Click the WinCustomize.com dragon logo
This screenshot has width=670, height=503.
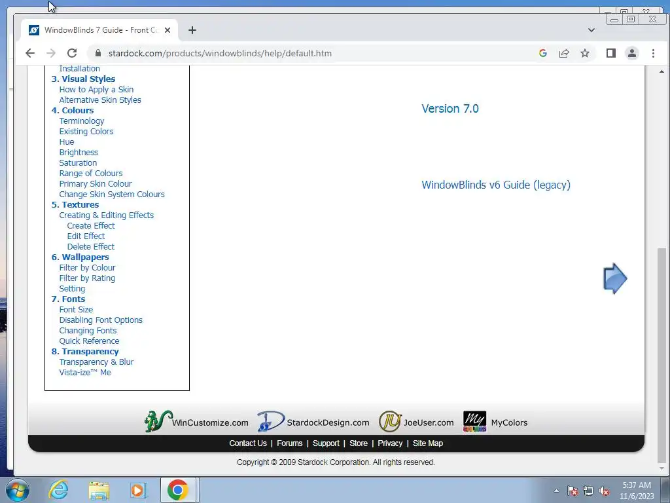click(x=158, y=421)
